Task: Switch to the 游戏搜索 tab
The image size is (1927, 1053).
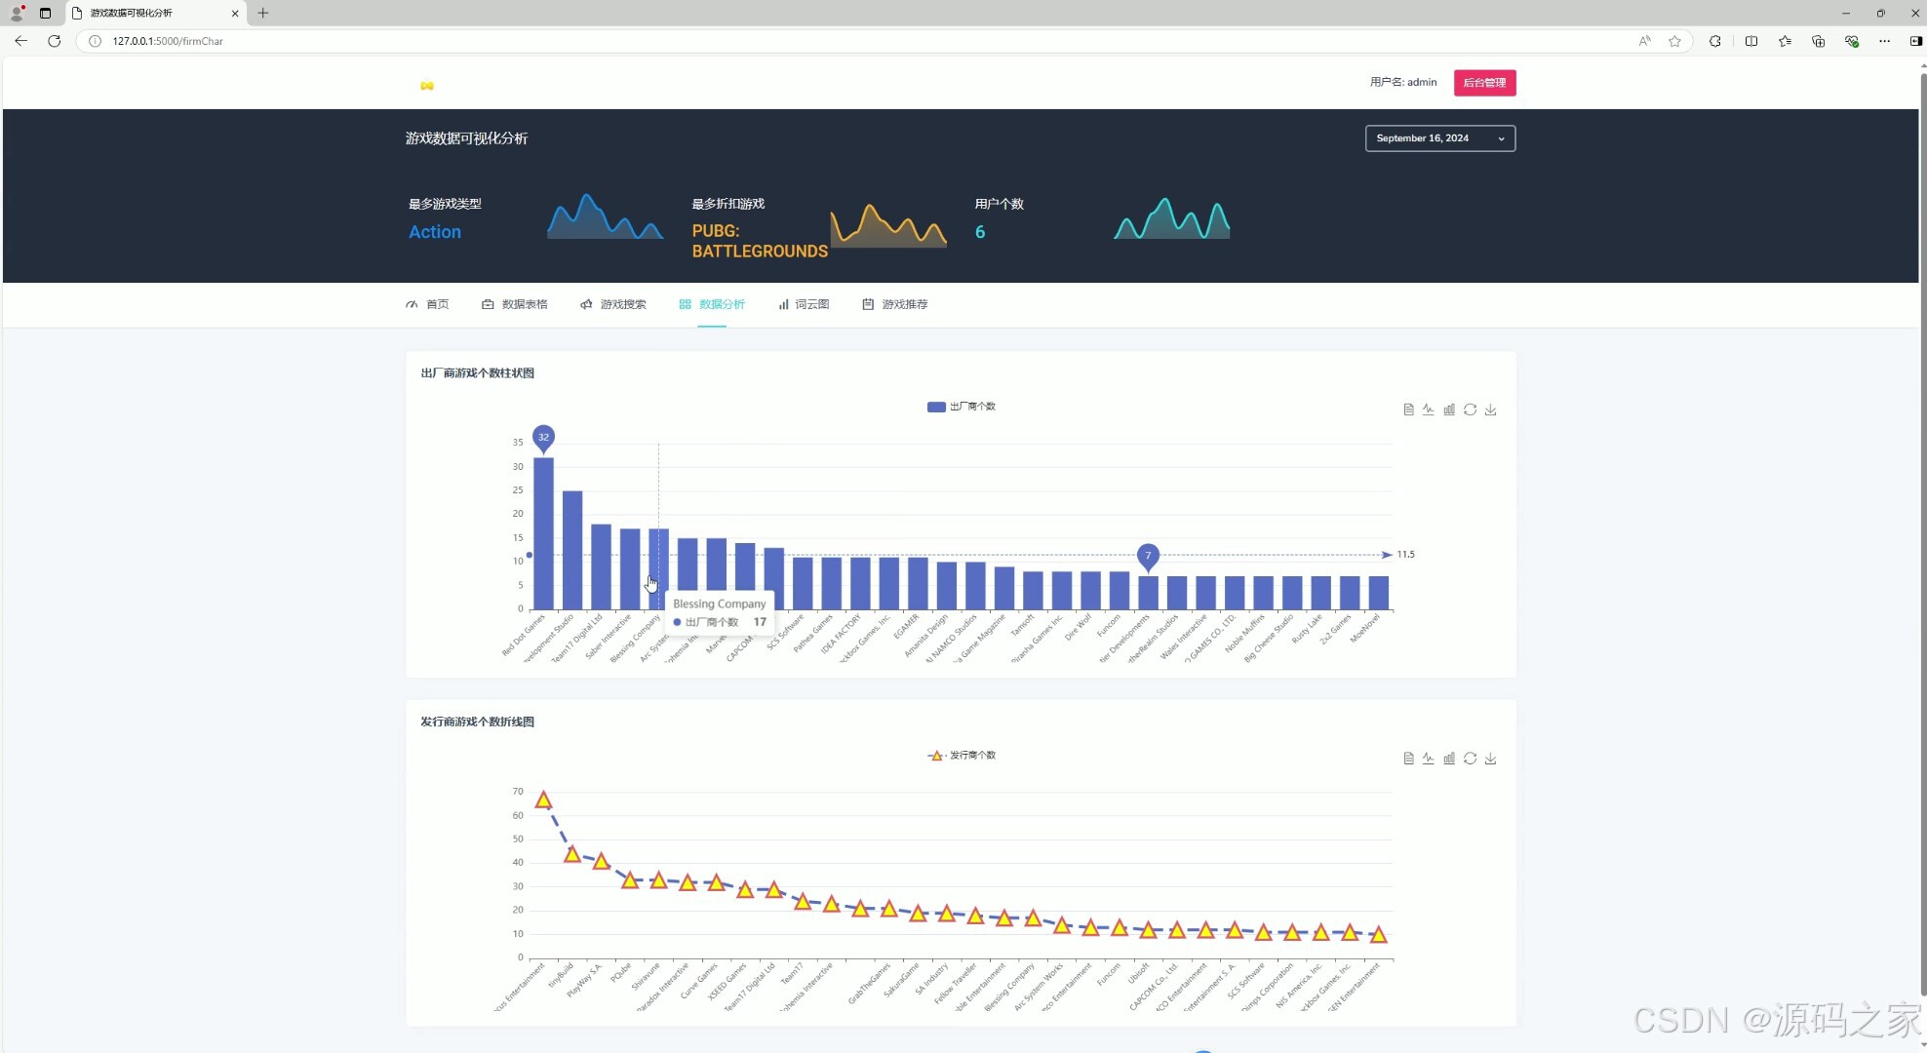Action: pos(613,304)
